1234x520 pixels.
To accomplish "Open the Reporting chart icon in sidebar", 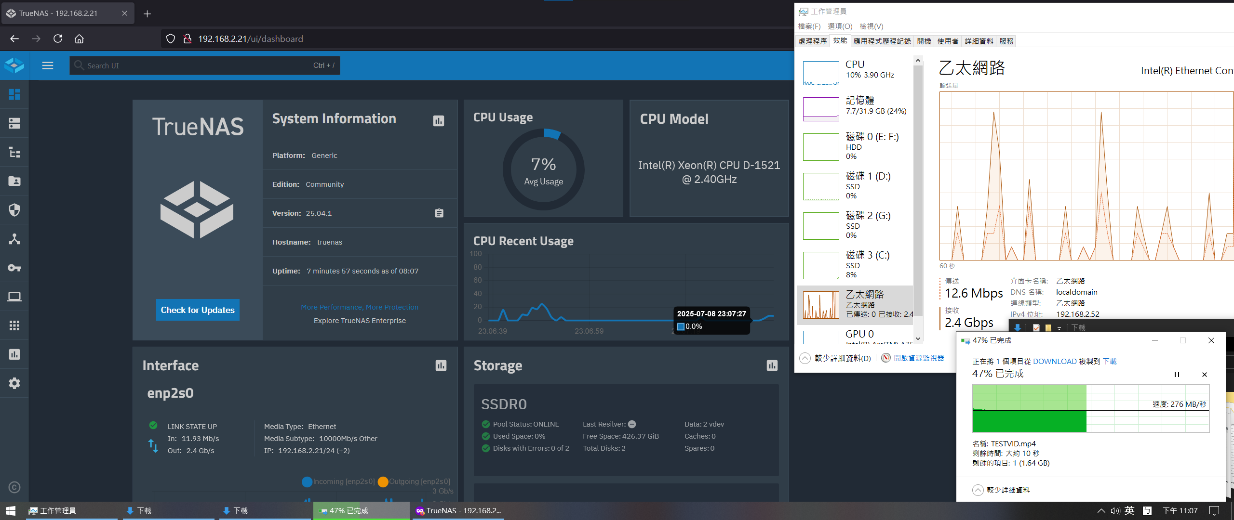I will (x=14, y=354).
